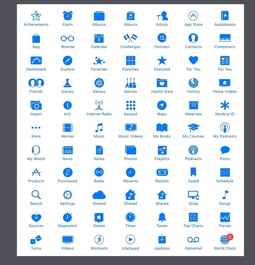Click the Tones bell icon

pyautogui.click(x=162, y=217)
